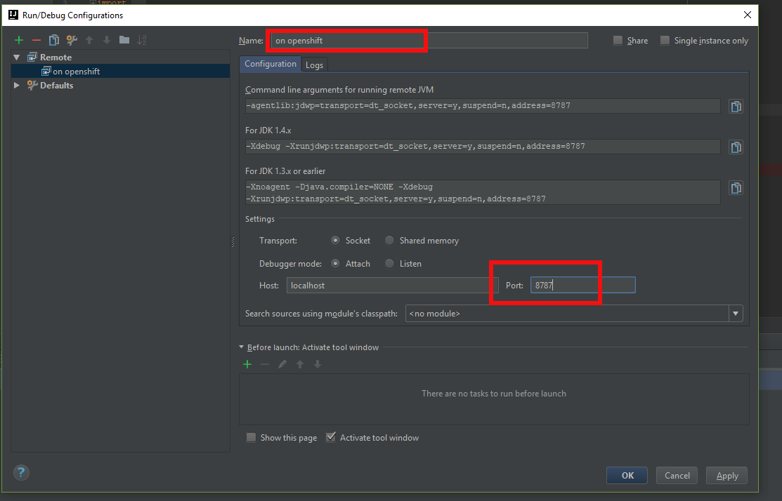Copy the remote JVM command line arguments
This screenshot has width=782, height=501.
(736, 106)
